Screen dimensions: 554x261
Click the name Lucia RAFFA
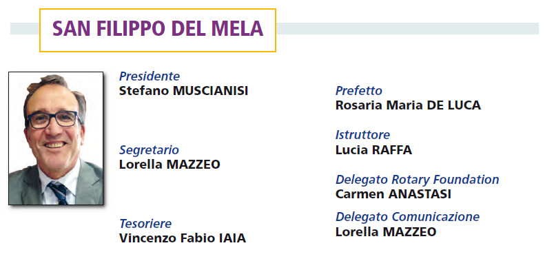(373, 150)
